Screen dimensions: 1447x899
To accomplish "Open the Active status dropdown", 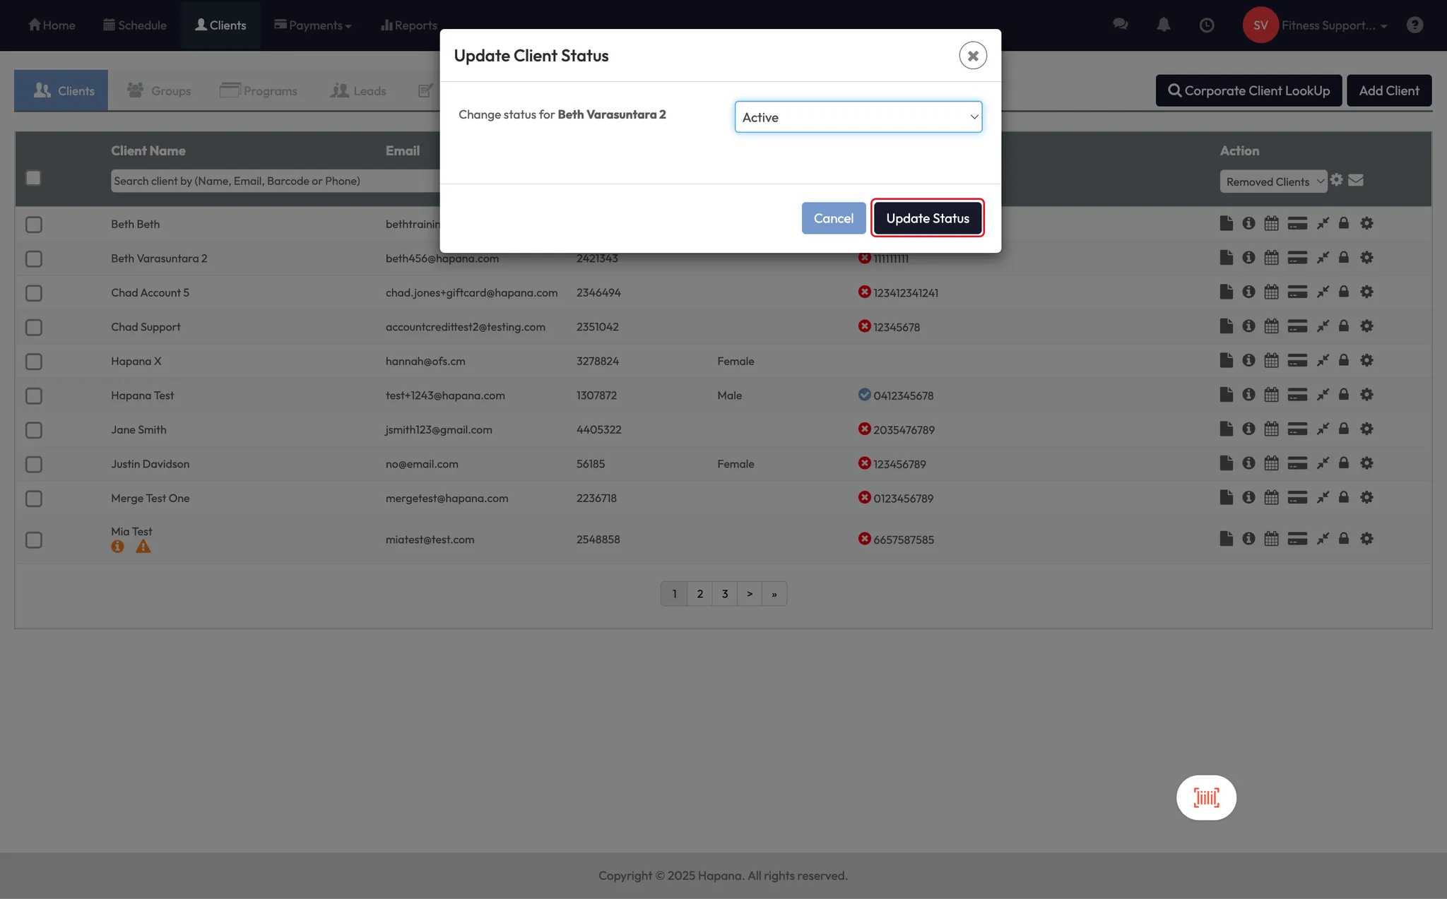I will click(x=858, y=117).
